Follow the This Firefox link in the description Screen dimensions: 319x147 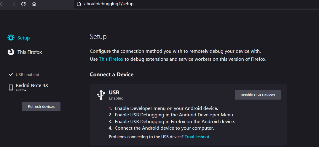[x=111, y=59]
